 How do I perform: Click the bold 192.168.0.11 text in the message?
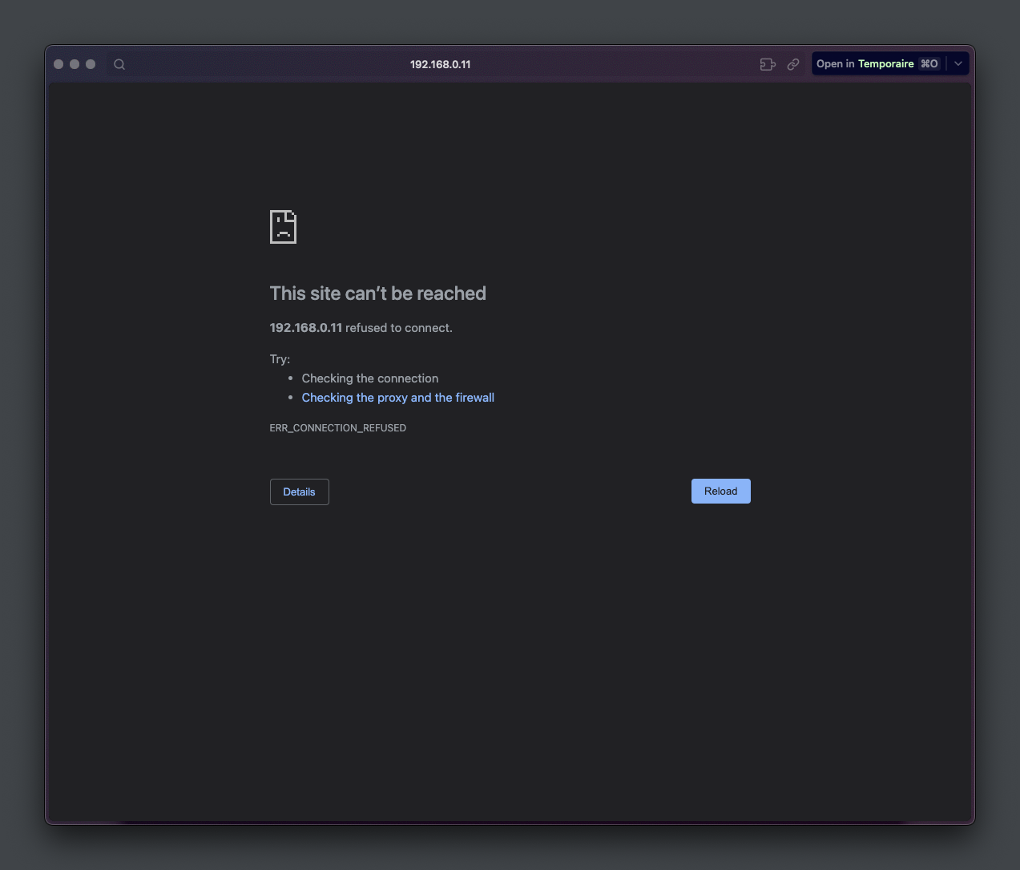(x=305, y=327)
